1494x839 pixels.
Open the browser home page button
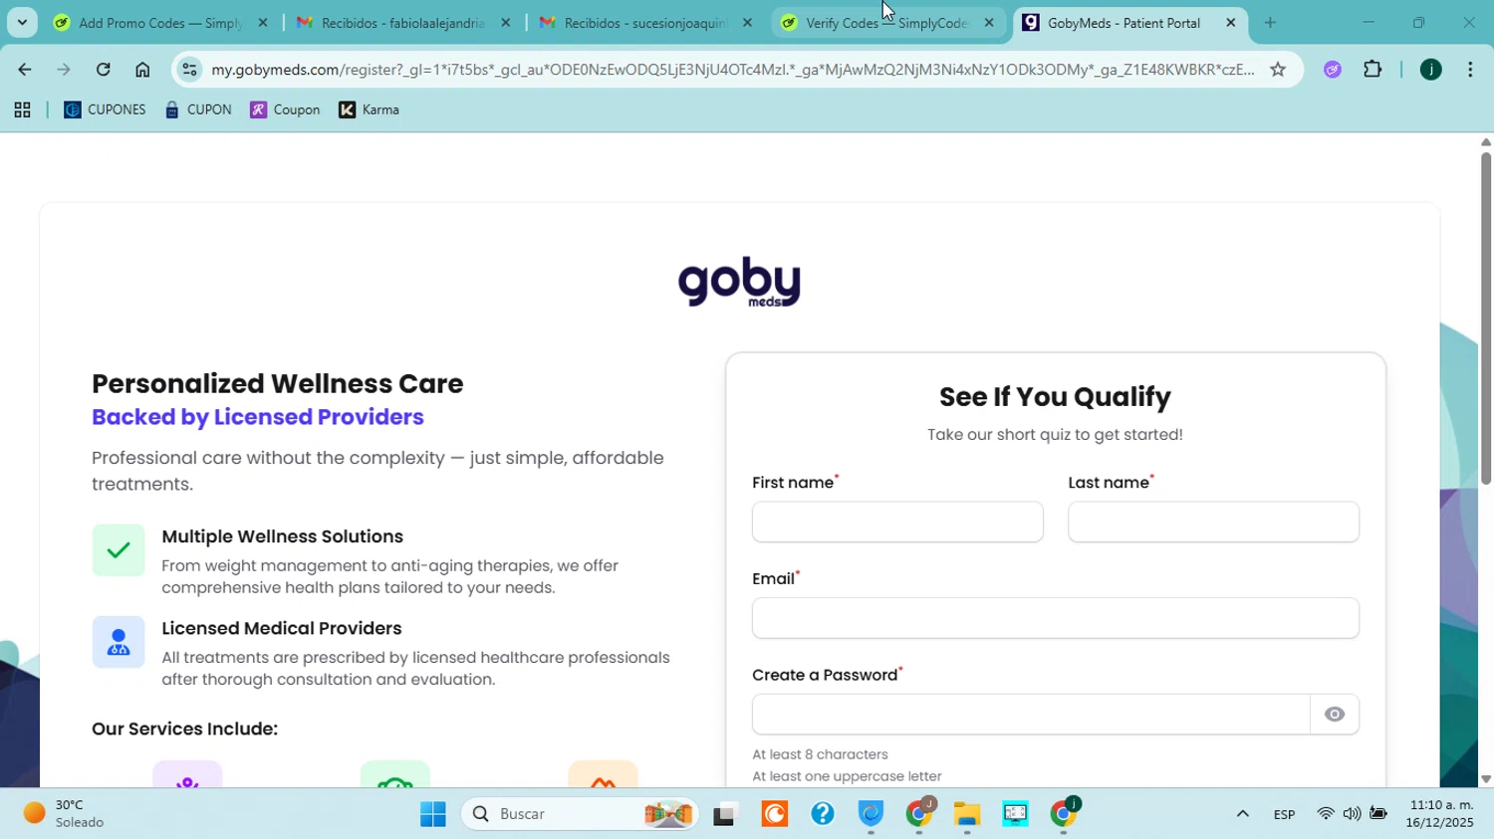[x=142, y=70]
